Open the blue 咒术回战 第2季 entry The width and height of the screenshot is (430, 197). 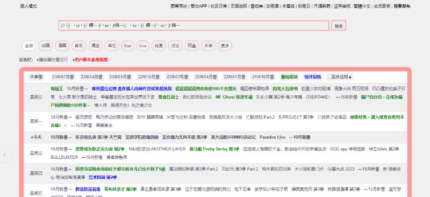click(103, 177)
